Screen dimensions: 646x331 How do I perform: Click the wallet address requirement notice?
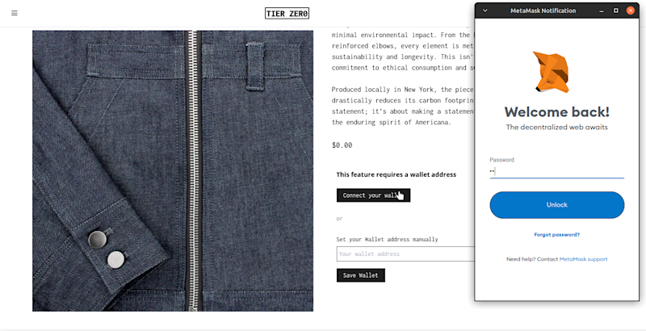point(396,174)
